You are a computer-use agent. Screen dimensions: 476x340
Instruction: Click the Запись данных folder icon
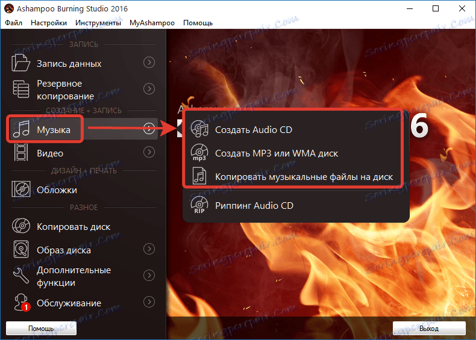point(20,63)
